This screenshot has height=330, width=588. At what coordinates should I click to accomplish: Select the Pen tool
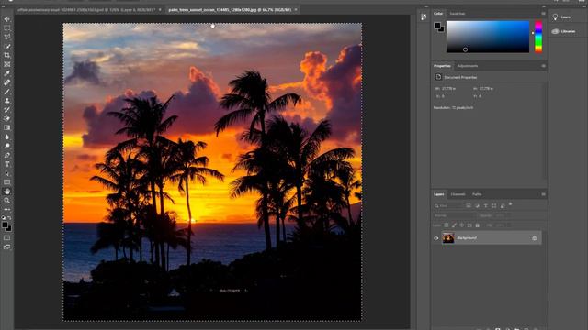pos(7,155)
